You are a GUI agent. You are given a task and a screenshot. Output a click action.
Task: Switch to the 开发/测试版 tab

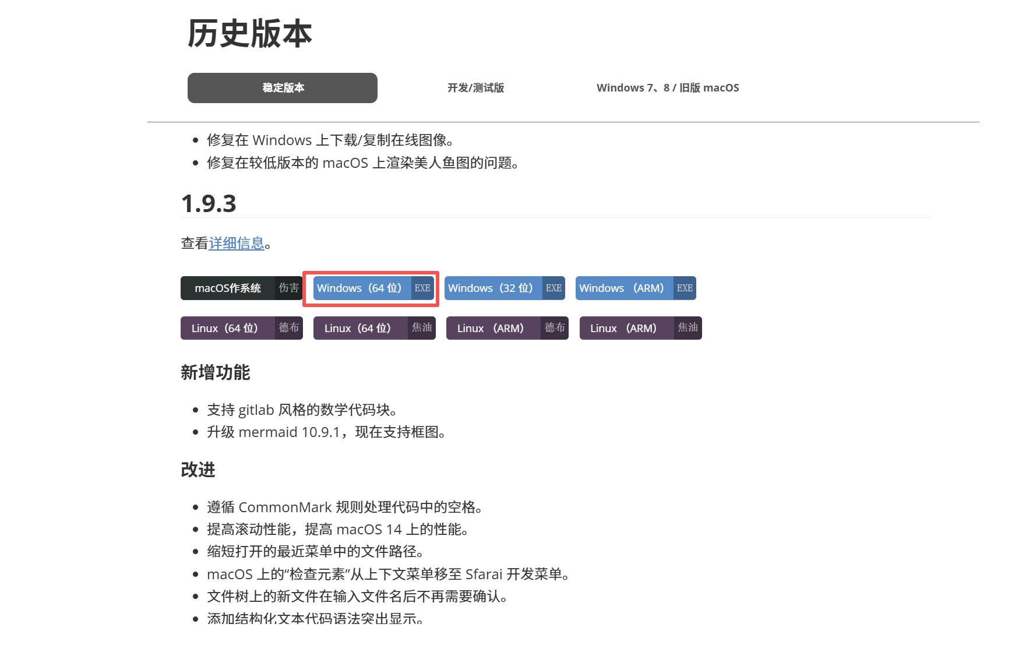point(475,88)
